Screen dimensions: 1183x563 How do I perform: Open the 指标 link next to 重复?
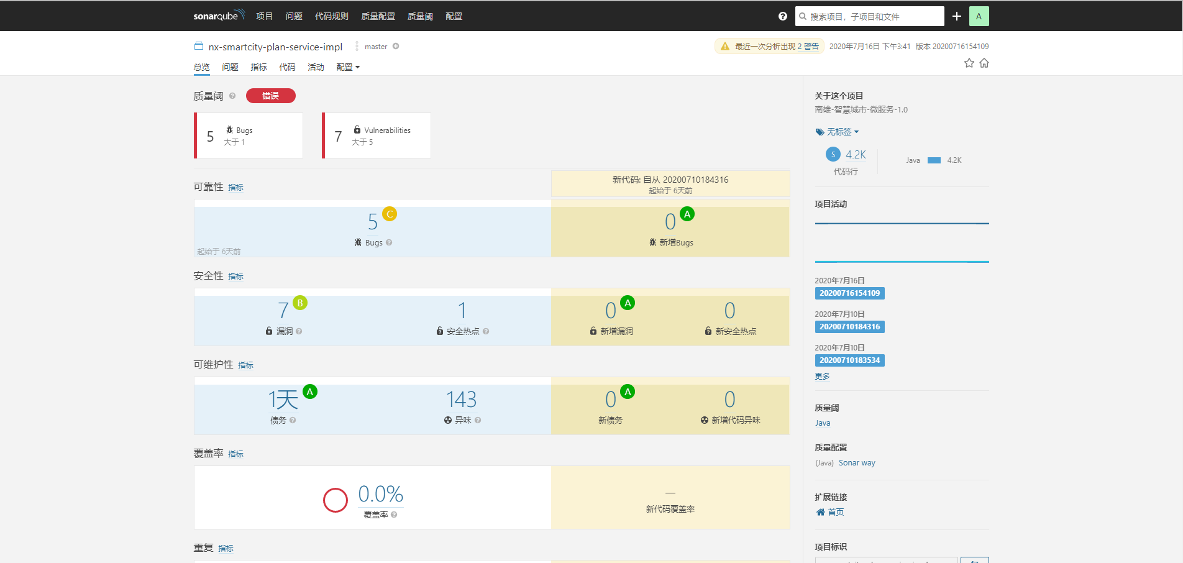[x=226, y=549]
